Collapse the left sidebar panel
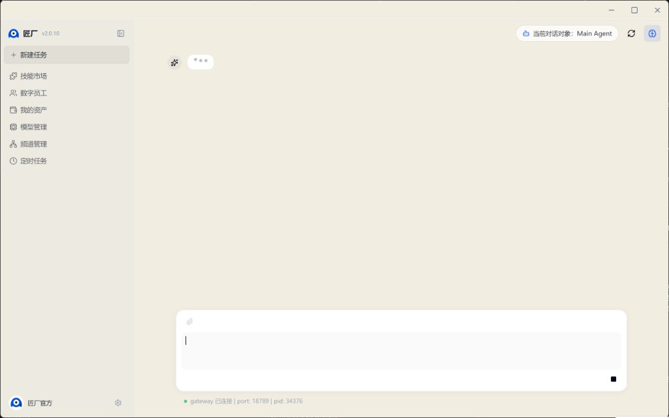Viewport: 669px width, 418px height. click(x=121, y=33)
